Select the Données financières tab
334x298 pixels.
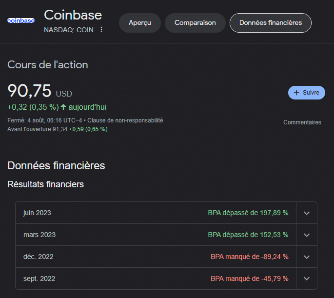click(x=271, y=23)
